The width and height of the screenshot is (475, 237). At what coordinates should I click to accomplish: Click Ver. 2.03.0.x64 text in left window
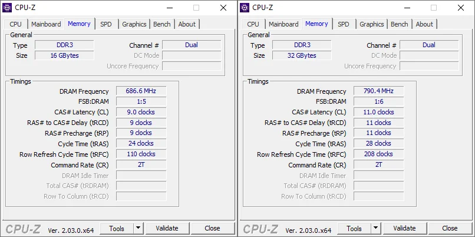(x=71, y=231)
